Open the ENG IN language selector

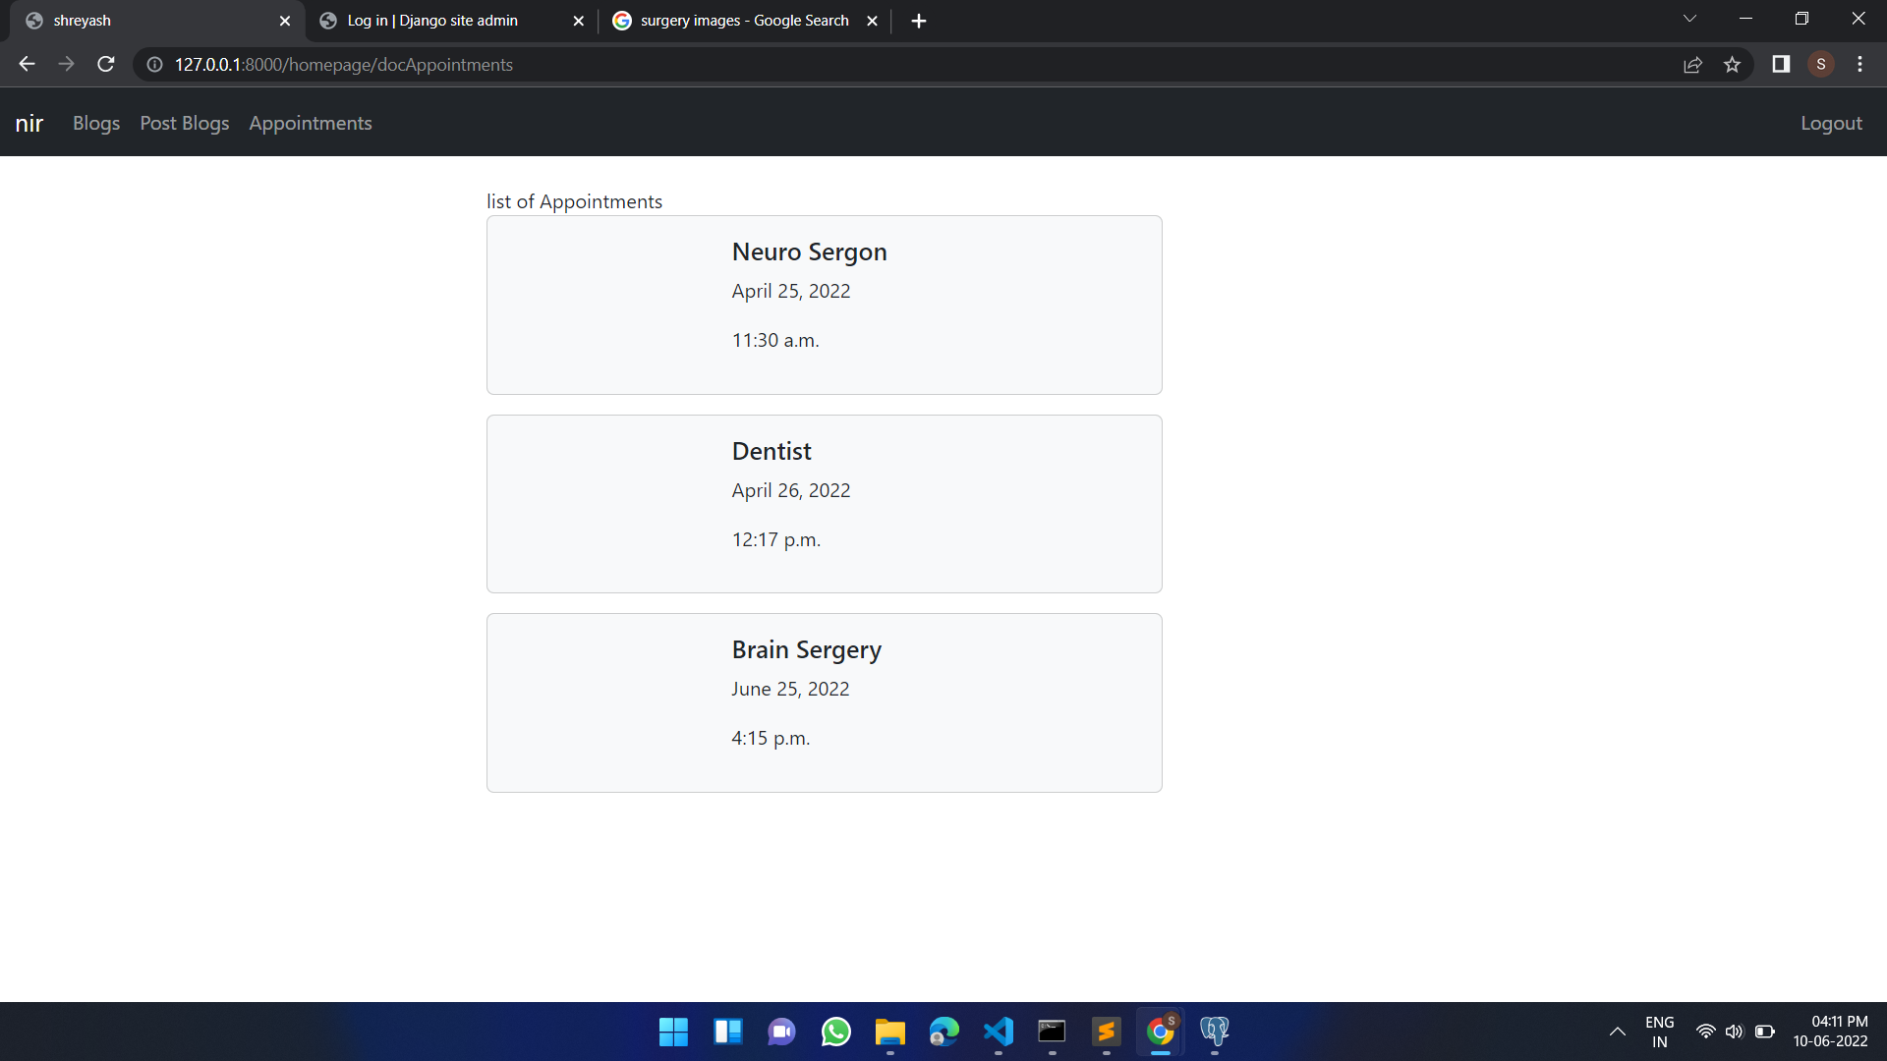[1658, 1031]
